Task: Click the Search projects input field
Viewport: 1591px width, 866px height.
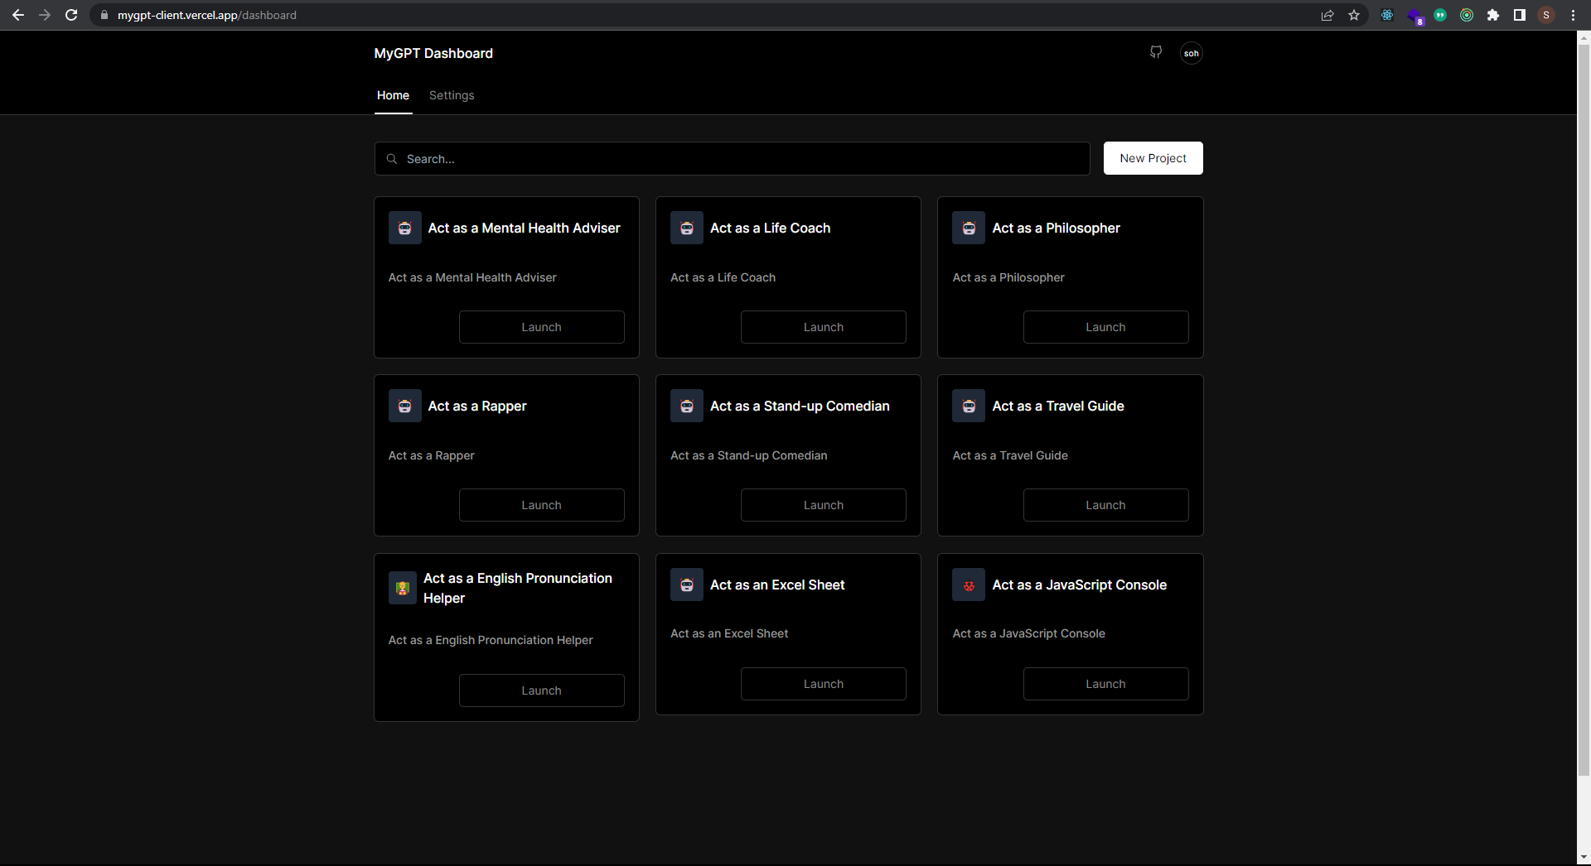Action: point(732,159)
